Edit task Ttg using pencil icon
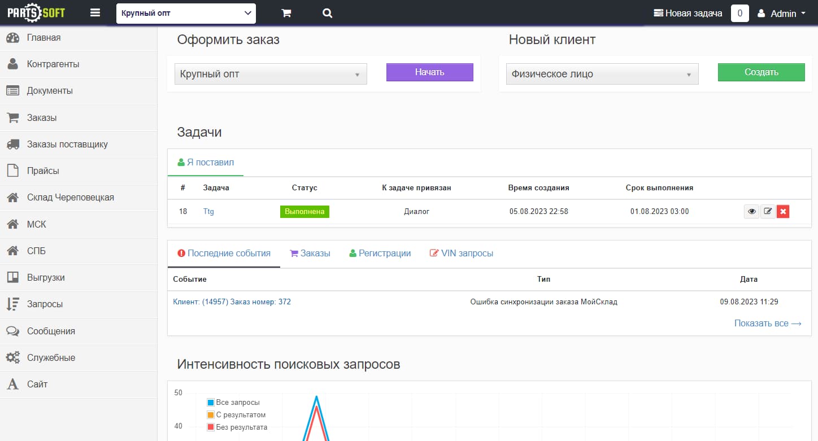The width and height of the screenshot is (818, 441). (x=768, y=212)
